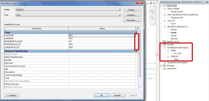Viewport: 209px width, 101px height.
Task: Collapse the Plans d'étage node
Action: pyautogui.click(x=165, y=9)
